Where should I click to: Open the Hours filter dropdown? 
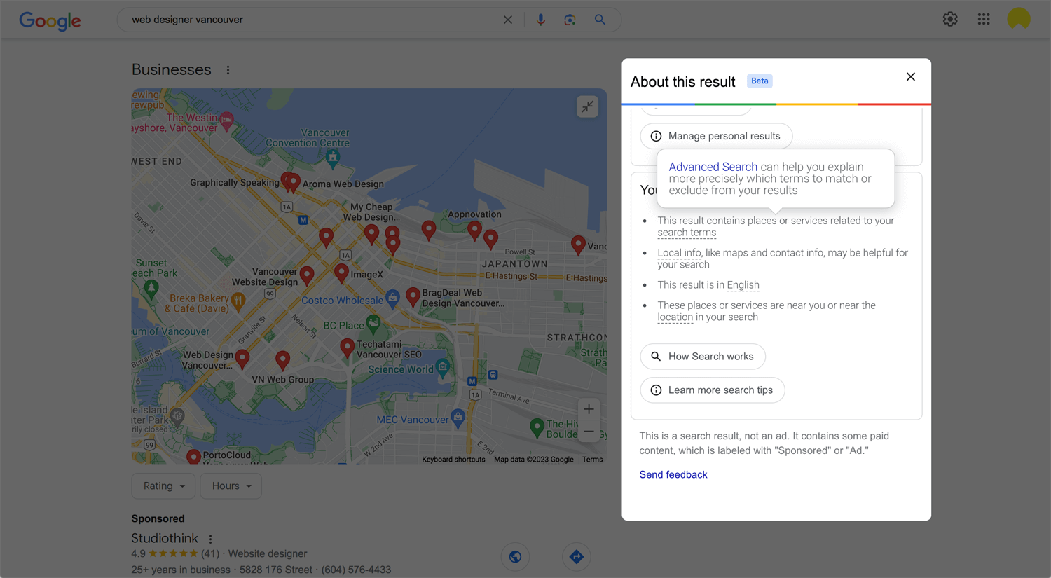coord(231,486)
